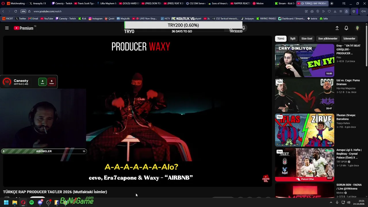
Task: Select the 'İzlenenler' filter chip
Action: (349, 39)
